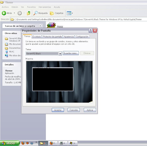Expand Tareas de archivo y carpeta panel
Screen dimensions: 147x146
pyautogui.click(x=40, y=26)
